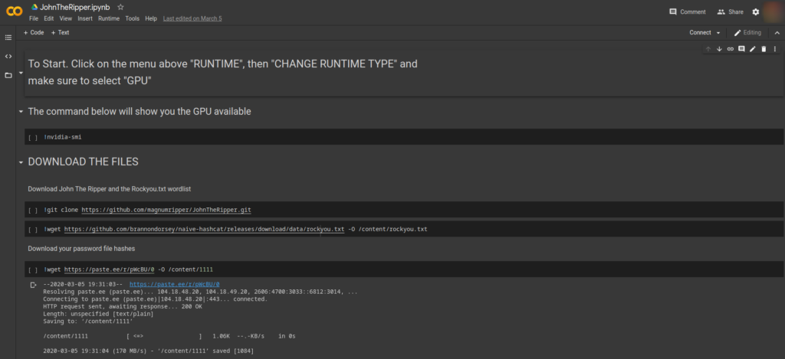Viewport: 785px width, 359px height.
Task: Click output line "Saving to: '/content/1111'"
Action: 88,321
